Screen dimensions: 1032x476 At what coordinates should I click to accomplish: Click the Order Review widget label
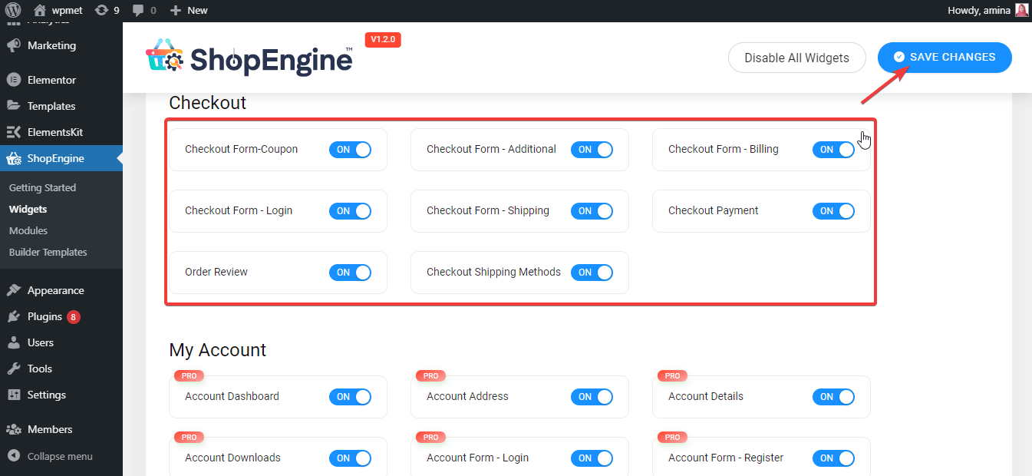pyautogui.click(x=216, y=272)
